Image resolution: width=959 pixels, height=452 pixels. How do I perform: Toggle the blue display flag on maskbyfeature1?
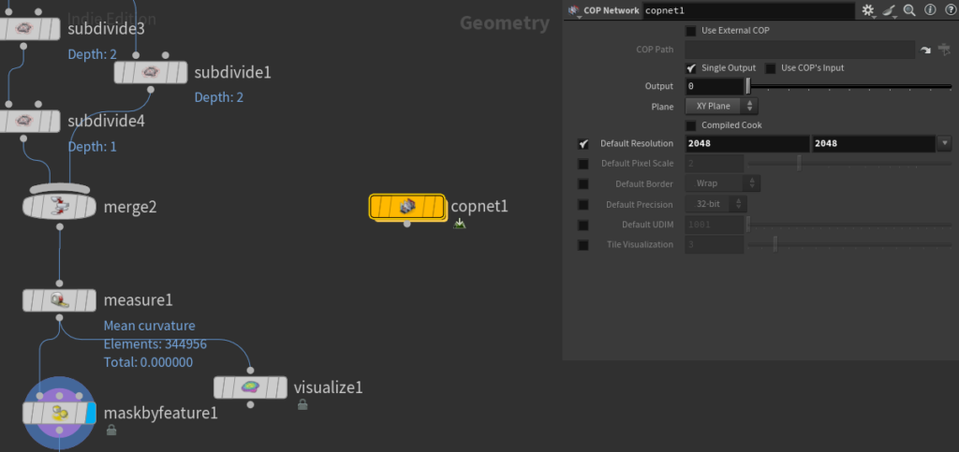pos(91,414)
